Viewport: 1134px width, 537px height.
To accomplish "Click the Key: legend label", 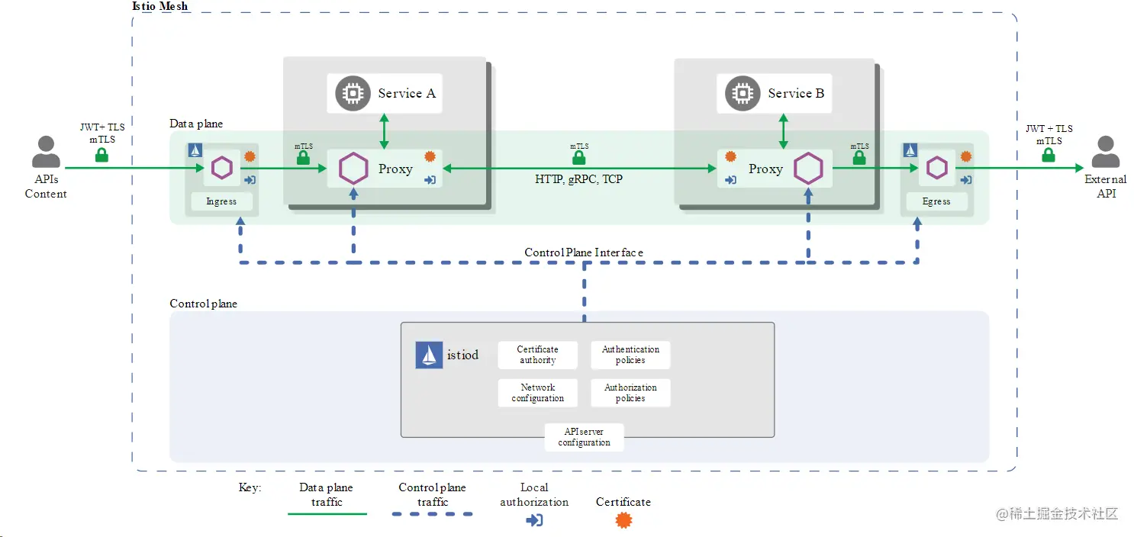I will coord(250,487).
